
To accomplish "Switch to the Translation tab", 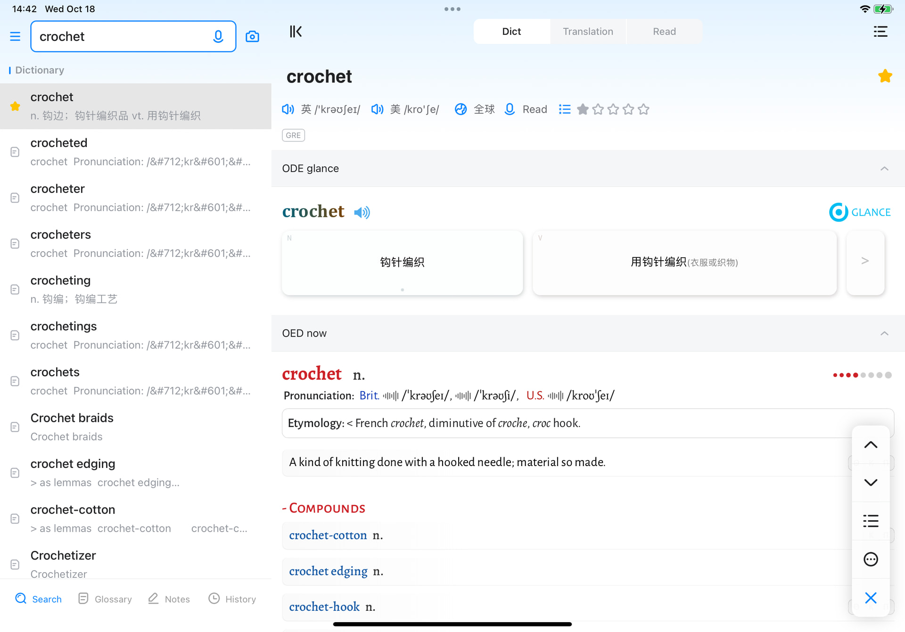I will [588, 32].
